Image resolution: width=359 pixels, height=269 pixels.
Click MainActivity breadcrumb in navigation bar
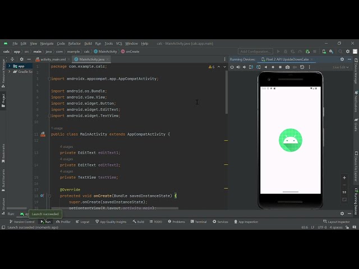click(x=105, y=52)
